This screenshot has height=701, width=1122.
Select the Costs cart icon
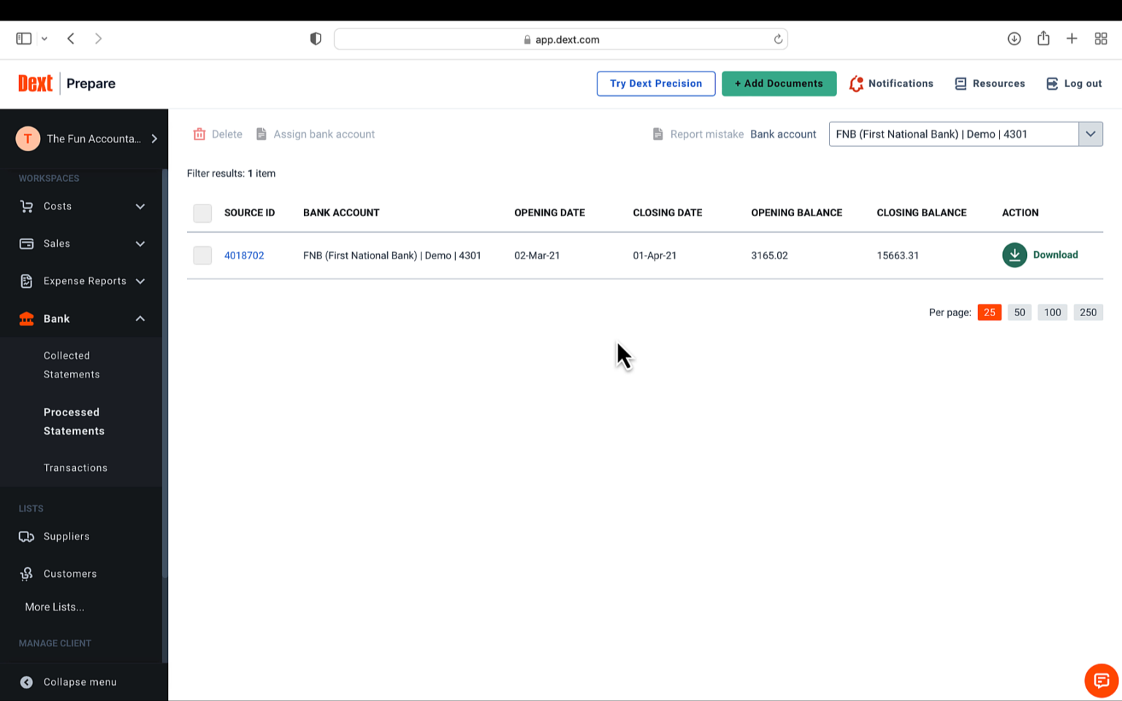[26, 206]
